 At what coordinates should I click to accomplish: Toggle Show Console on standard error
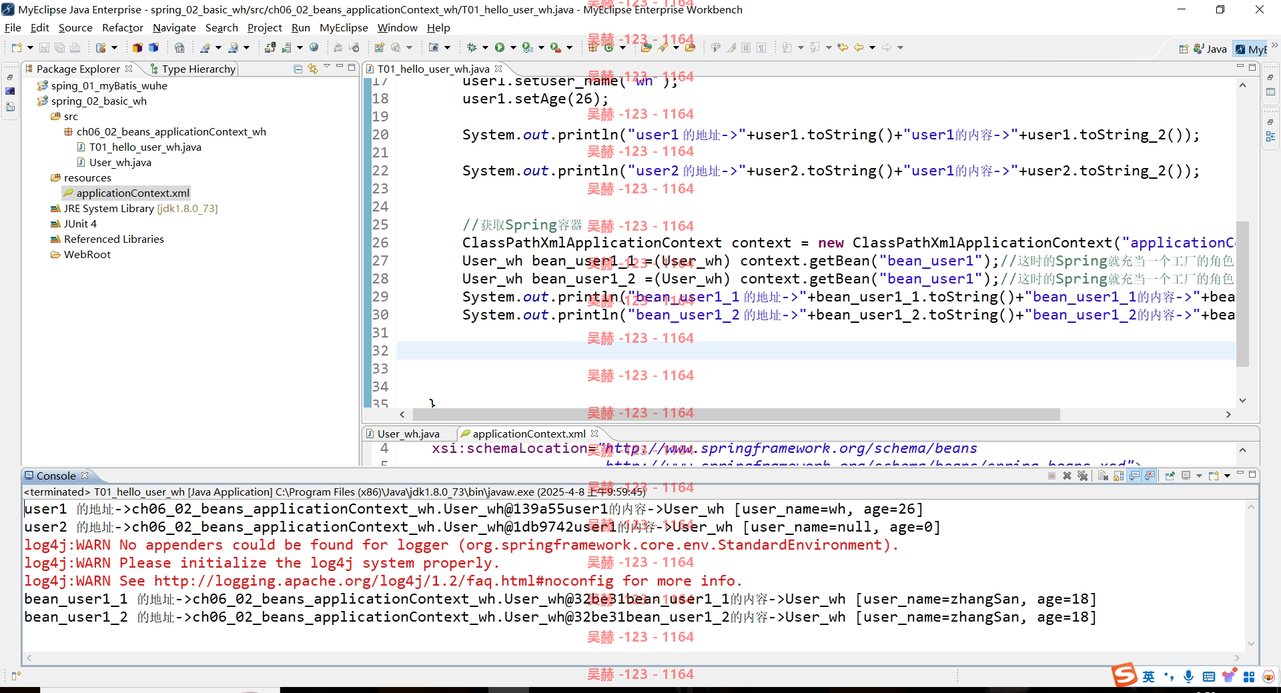point(1150,476)
